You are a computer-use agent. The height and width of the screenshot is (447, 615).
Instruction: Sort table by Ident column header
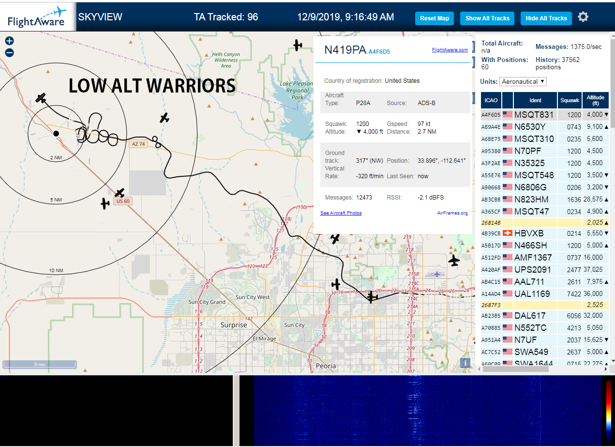click(x=535, y=100)
